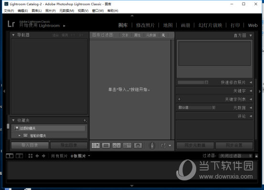
Task: Select the spray can painter tool
Action: pos(152,145)
